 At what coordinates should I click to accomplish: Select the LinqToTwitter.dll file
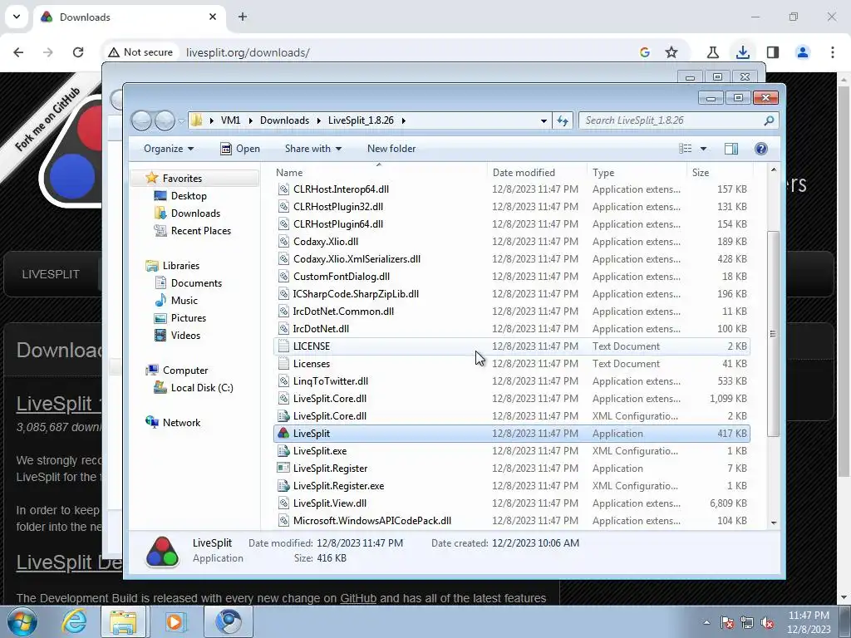tap(512, 381)
